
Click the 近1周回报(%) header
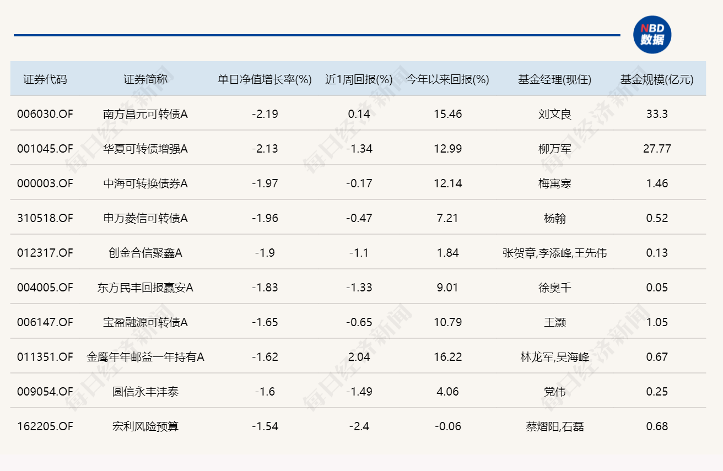(357, 79)
